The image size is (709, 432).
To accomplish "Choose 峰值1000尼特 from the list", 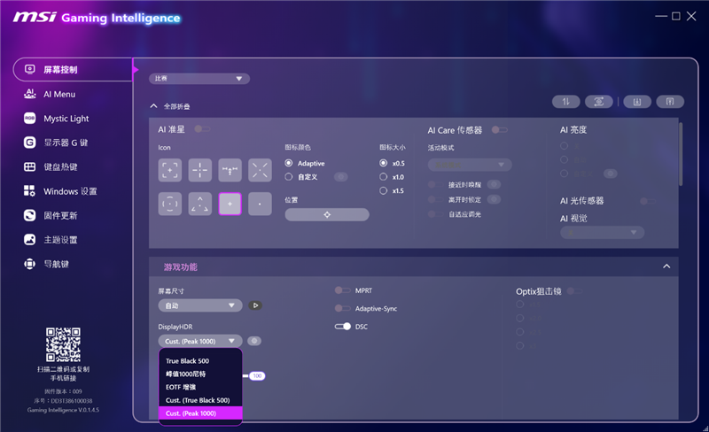I will coord(200,374).
